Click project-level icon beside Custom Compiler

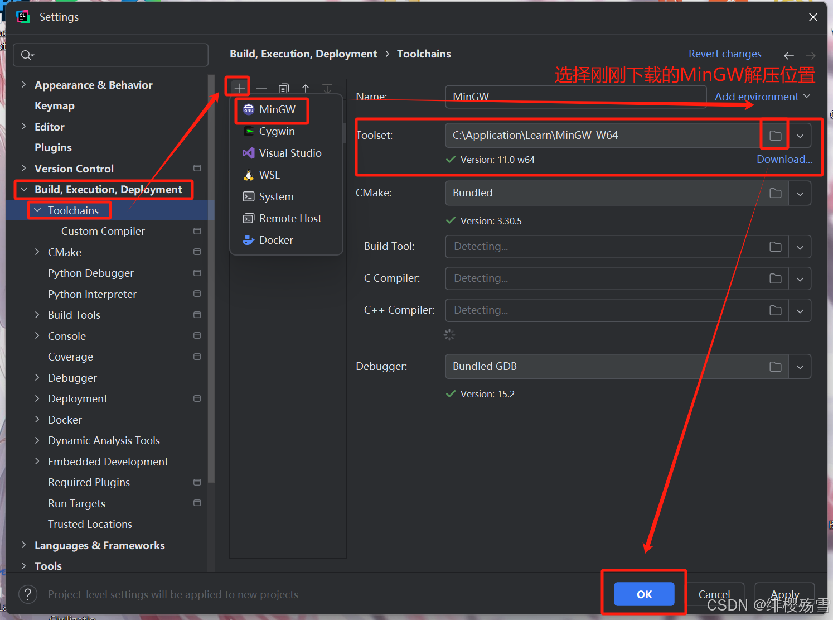(197, 231)
